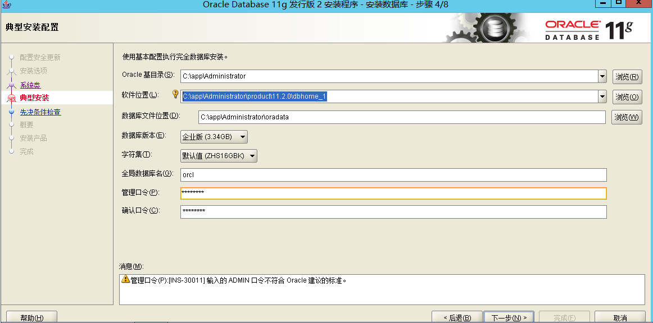Click the 取消 button
Screen dimensions: 653x323
tap(620, 317)
